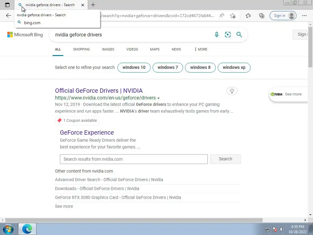Expand the MORE search categories menu
This screenshot has height=235, width=313.
coord(201,49)
